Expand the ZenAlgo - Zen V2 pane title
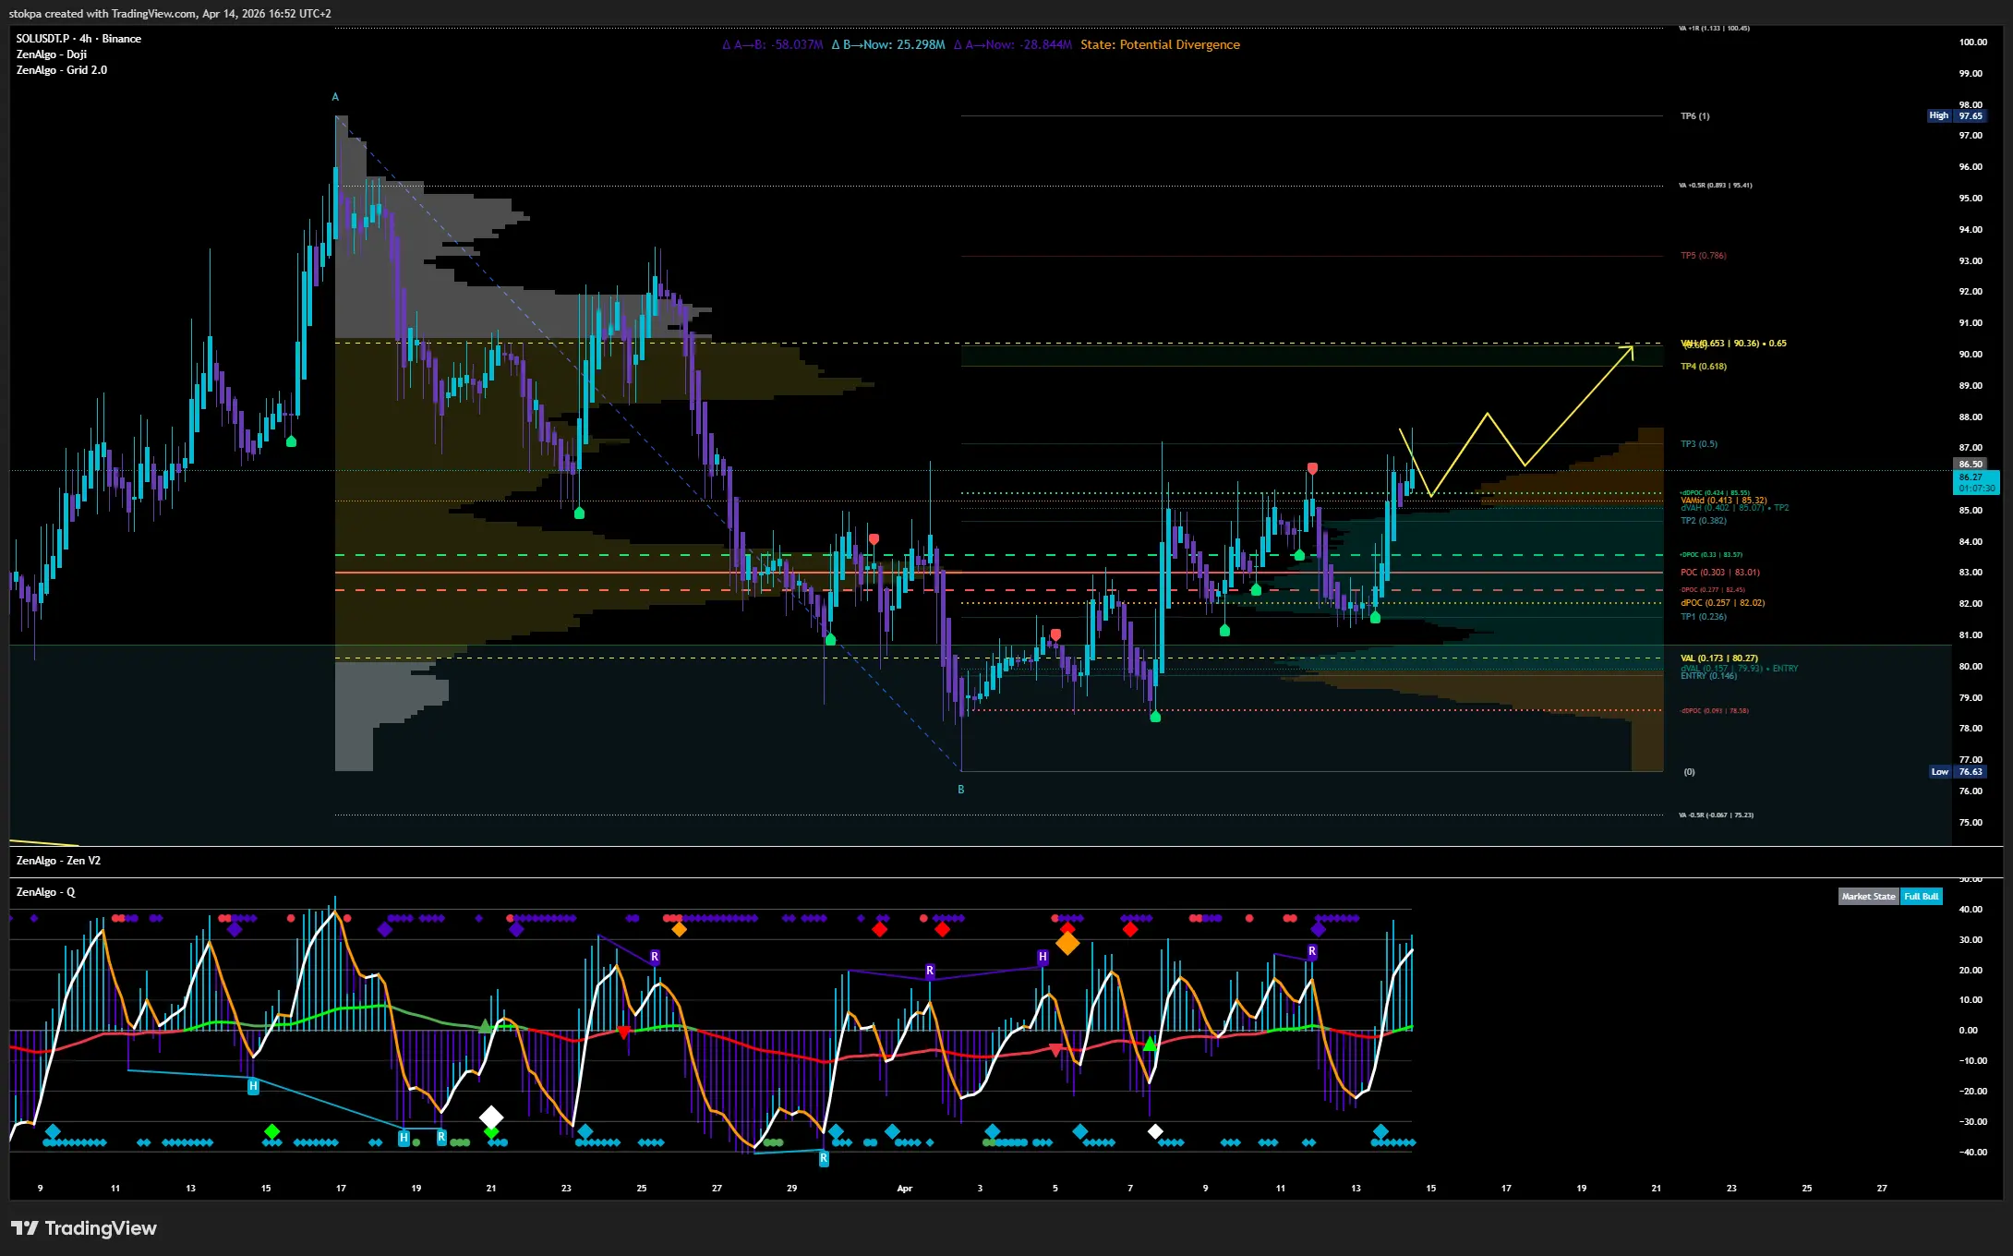 click(58, 861)
